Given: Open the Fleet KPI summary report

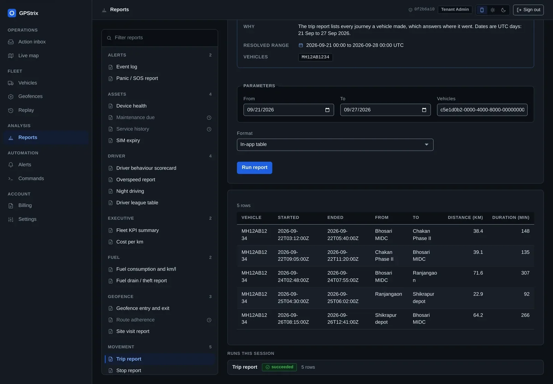Looking at the screenshot, I should [x=137, y=231].
